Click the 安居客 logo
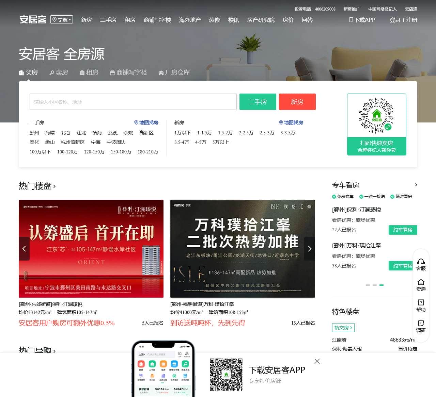 33,19
